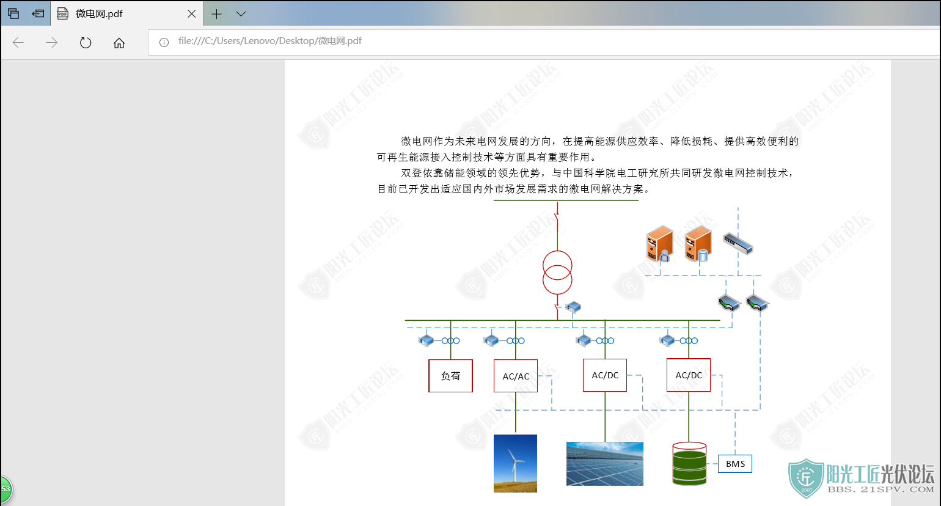
Task: Click the orange database server icon
Action: [x=698, y=244]
